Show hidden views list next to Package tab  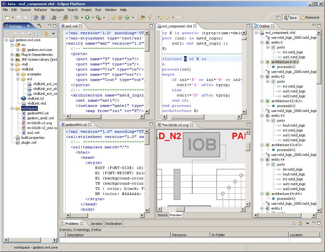tap(39, 25)
